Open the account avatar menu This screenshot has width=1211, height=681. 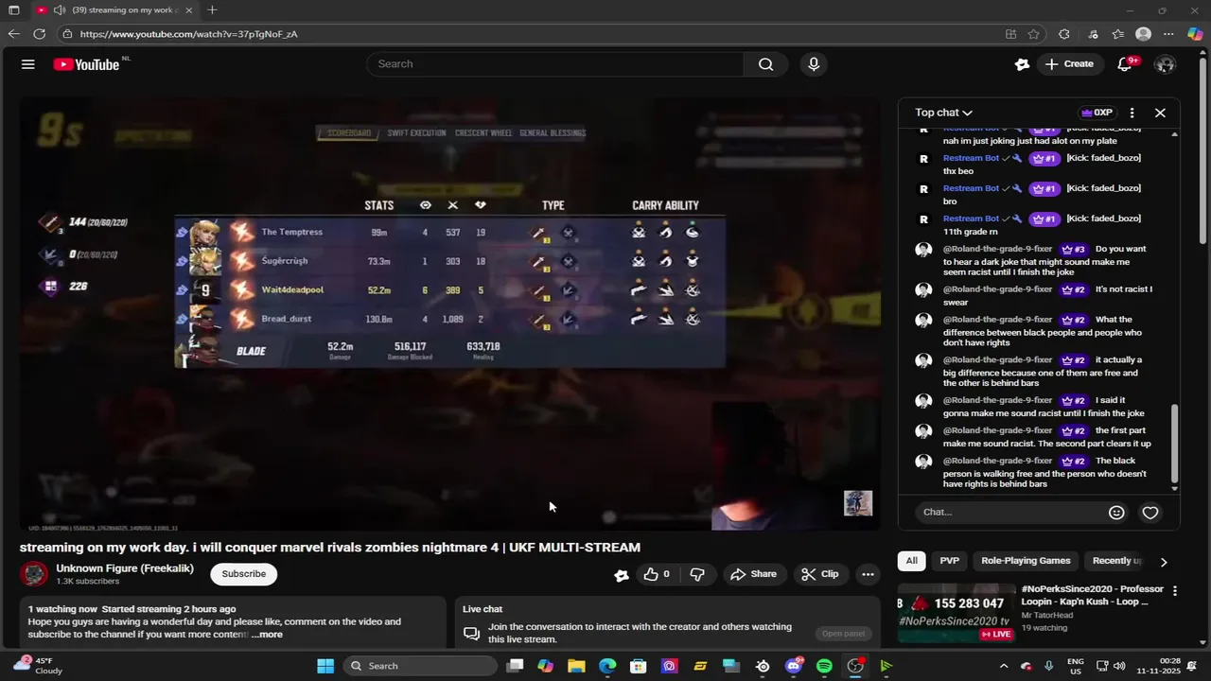[x=1165, y=64]
